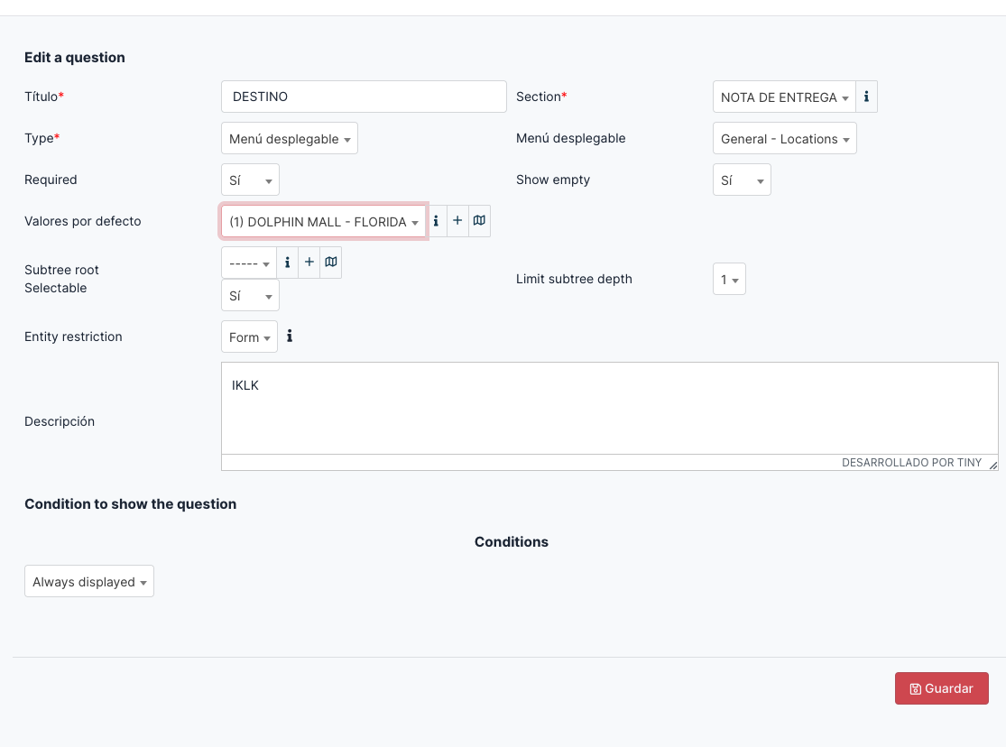Open the info tooltip next to default values
Image resolution: width=1006 pixels, height=747 pixels.
click(437, 220)
